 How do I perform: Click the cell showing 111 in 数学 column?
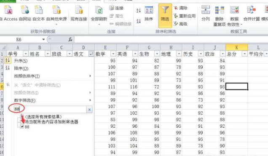pos(105,87)
